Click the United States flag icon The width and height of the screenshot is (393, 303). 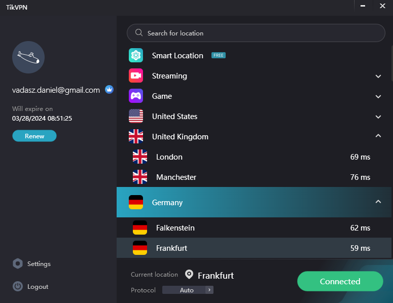[136, 117]
